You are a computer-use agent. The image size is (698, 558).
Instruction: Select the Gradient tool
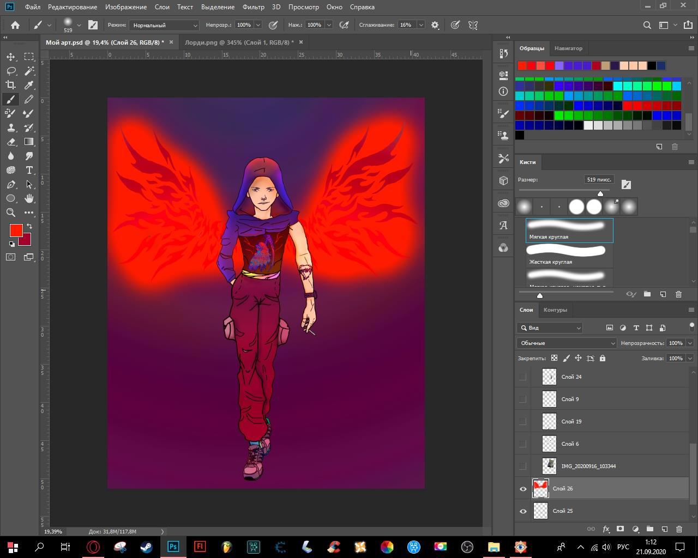[x=29, y=142]
